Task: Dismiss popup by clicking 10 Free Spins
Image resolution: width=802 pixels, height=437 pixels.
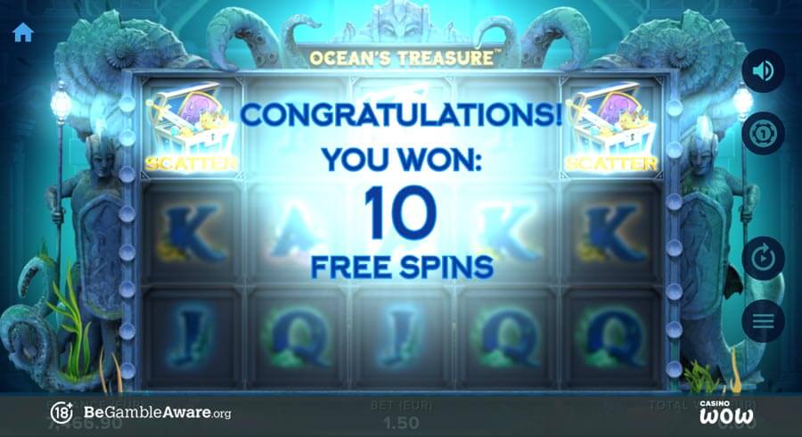Action: [x=402, y=233]
